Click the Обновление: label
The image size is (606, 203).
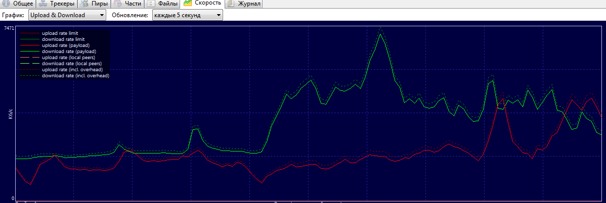click(x=130, y=16)
